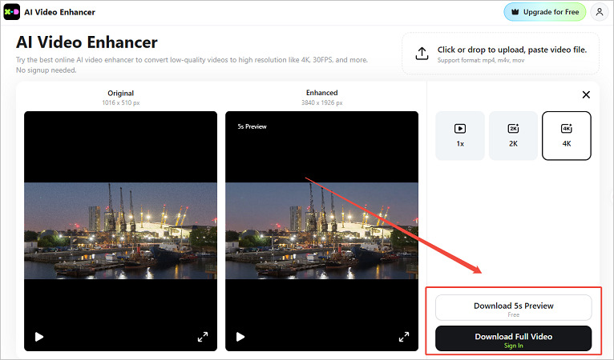Expand the Enhanced video to fullscreen
Screen dimensions: 614x360
(404, 337)
